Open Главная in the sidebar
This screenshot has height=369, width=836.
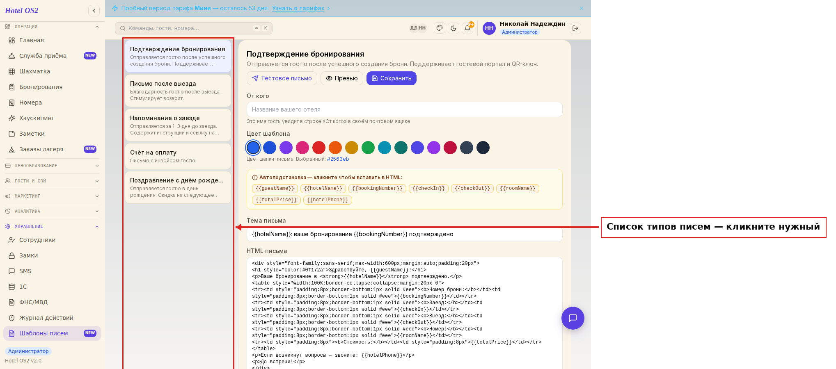52,40
